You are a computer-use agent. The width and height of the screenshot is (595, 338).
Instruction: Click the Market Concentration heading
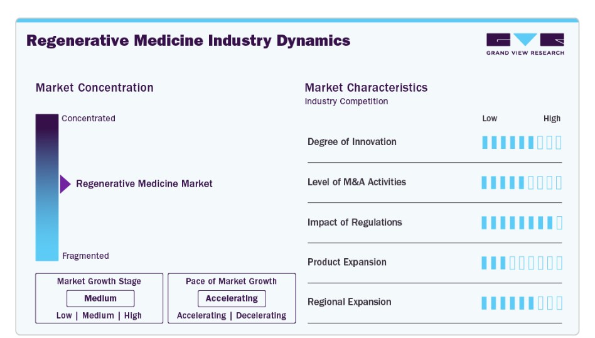click(95, 88)
